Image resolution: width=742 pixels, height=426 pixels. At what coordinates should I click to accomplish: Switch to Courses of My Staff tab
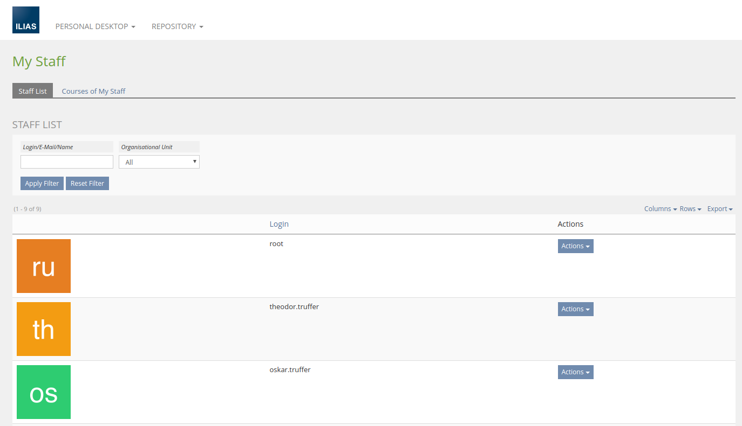coord(93,91)
